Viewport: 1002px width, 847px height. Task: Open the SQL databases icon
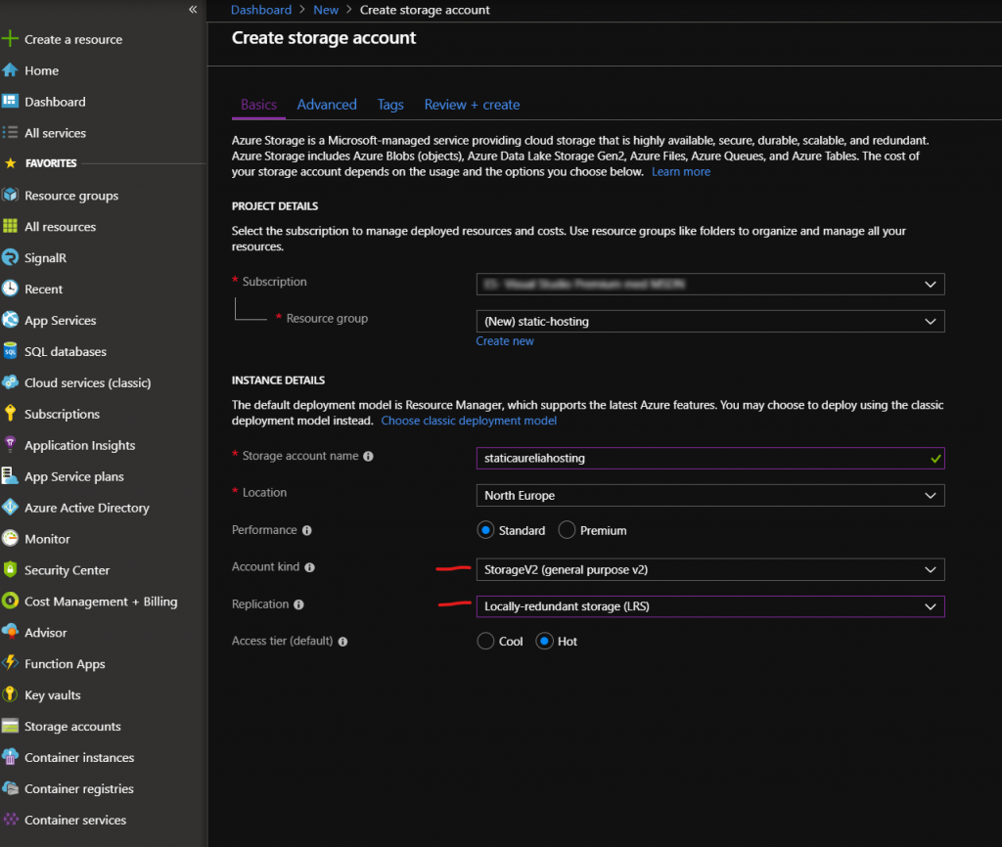(10, 351)
